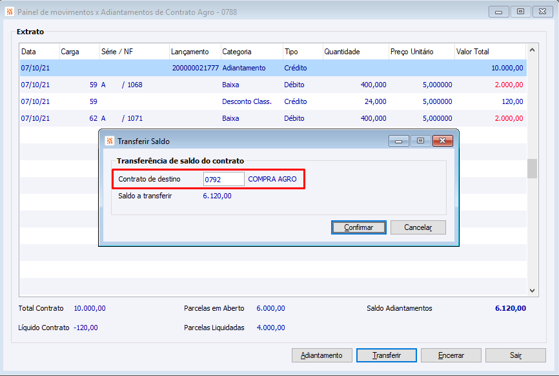Cancel the Transferir Saldo dialog

418,227
